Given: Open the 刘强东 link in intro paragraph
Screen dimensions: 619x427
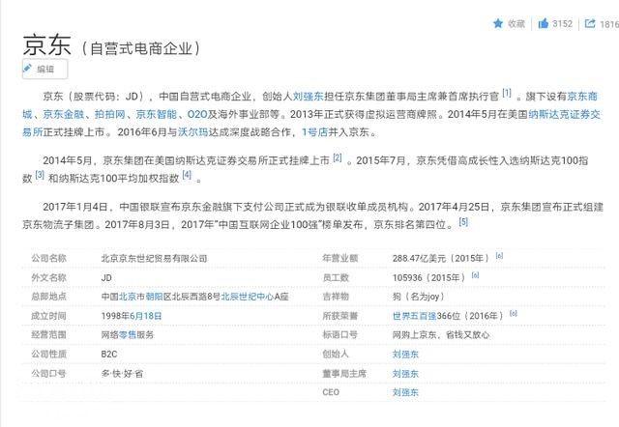Looking at the screenshot, I should (308, 97).
